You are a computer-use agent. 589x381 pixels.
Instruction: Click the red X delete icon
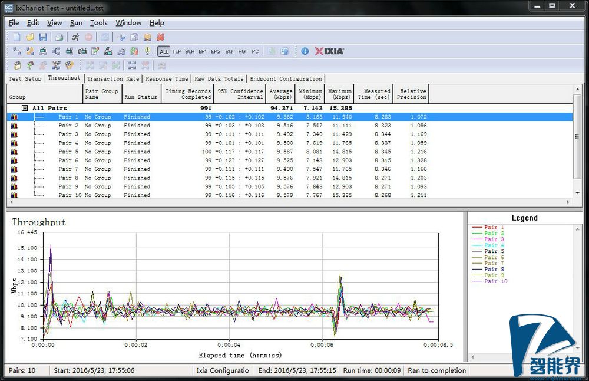pyautogui.click(x=160, y=37)
